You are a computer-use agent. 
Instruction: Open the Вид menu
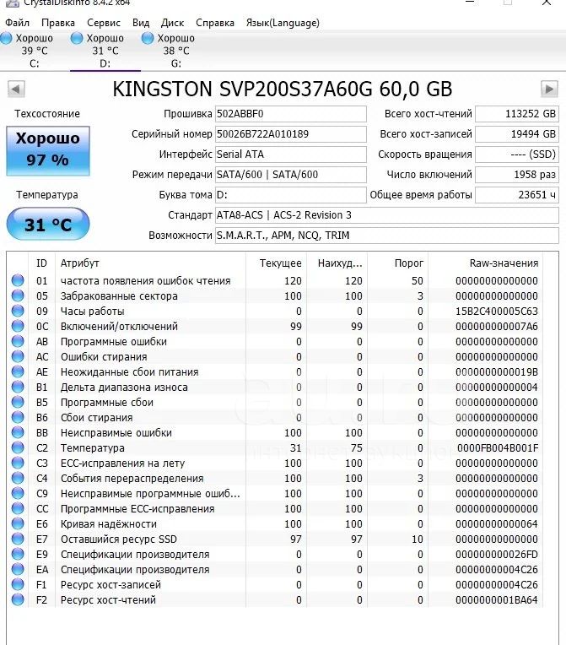141,23
